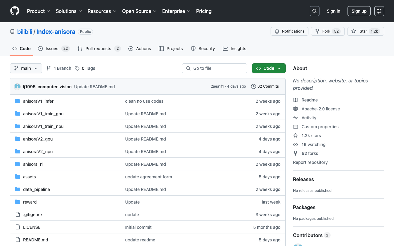Open the reward folder
394x246 pixels.
pyautogui.click(x=30, y=202)
